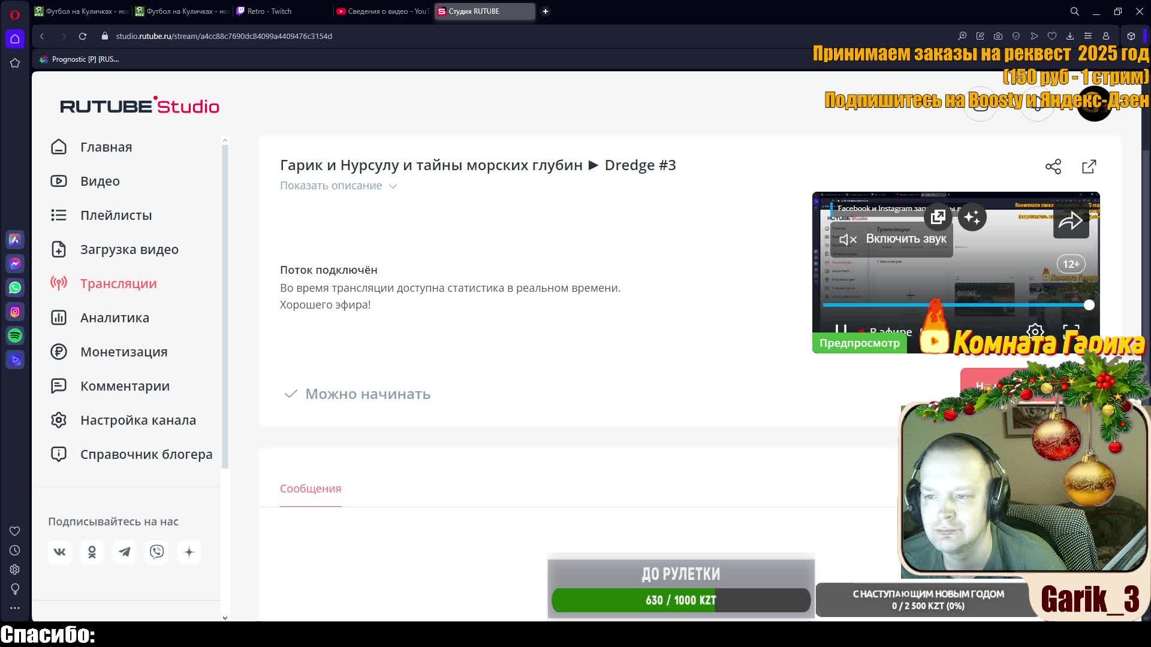Viewport: 1151px width, 647px height.
Task: Open Opera downloads icon in toolbar
Action: tap(1070, 36)
